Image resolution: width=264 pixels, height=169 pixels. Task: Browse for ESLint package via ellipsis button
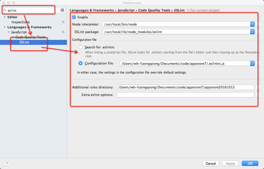[258, 32]
